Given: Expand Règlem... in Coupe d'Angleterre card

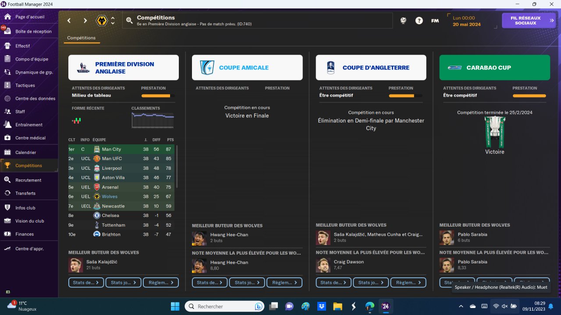Looking at the screenshot, I should [x=408, y=283].
